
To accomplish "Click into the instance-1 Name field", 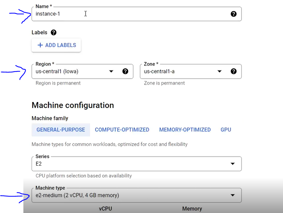I will [137, 14].
